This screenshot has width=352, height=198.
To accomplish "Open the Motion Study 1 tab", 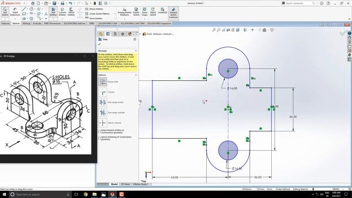I will click(x=141, y=184).
